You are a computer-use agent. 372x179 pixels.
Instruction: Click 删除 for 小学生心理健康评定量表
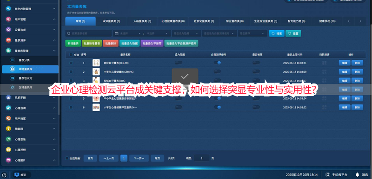357,107
